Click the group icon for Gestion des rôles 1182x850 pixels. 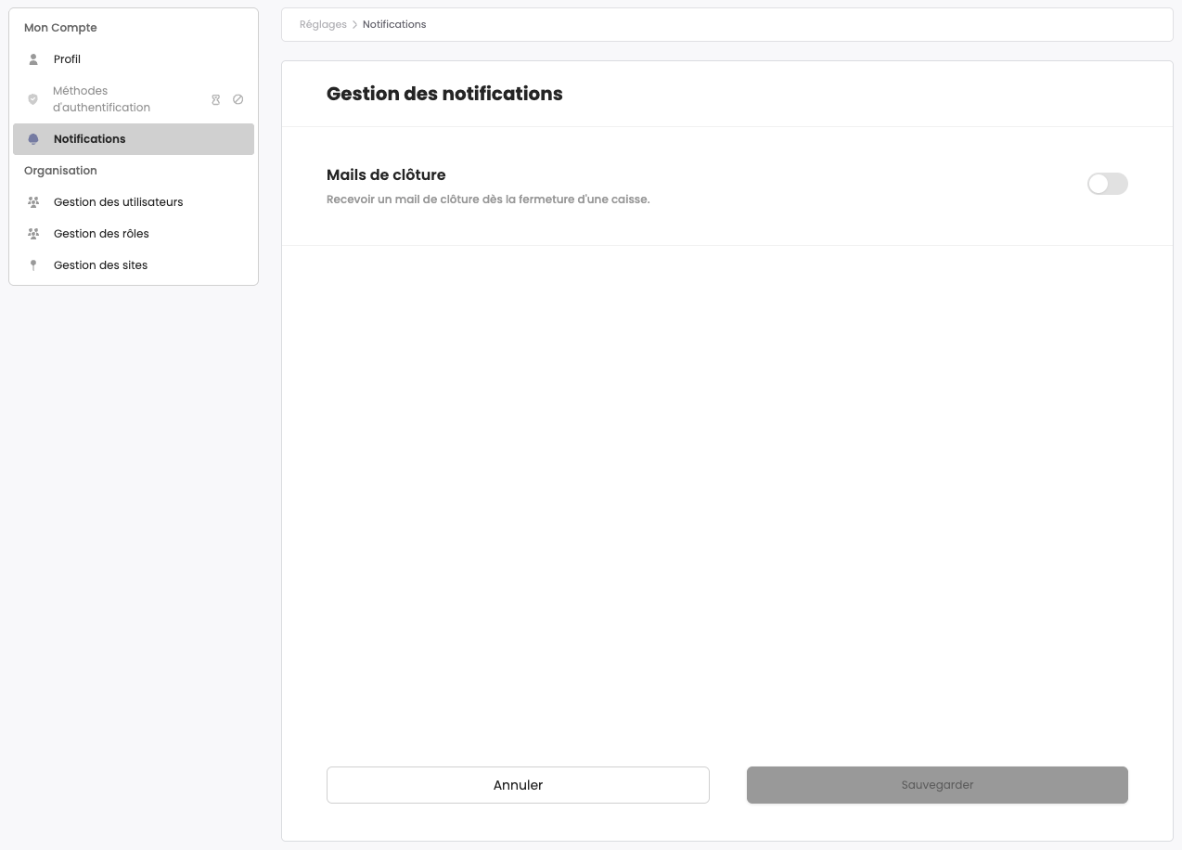[33, 234]
